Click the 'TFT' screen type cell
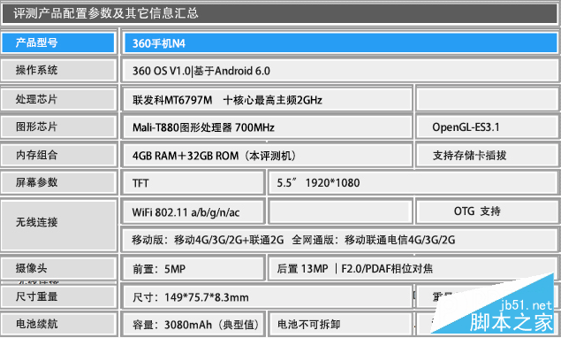The height and width of the screenshot is (338, 561). coord(193,183)
